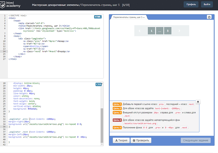The image size is (218, 153).
Task: Collapse goals panel with up arrow
Action: click(x=198, y=102)
